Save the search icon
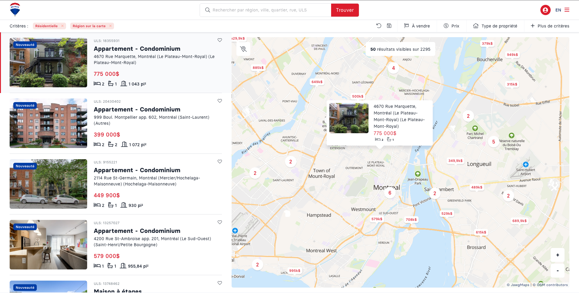The height and width of the screenshot is (293, 579). point(389,26)
